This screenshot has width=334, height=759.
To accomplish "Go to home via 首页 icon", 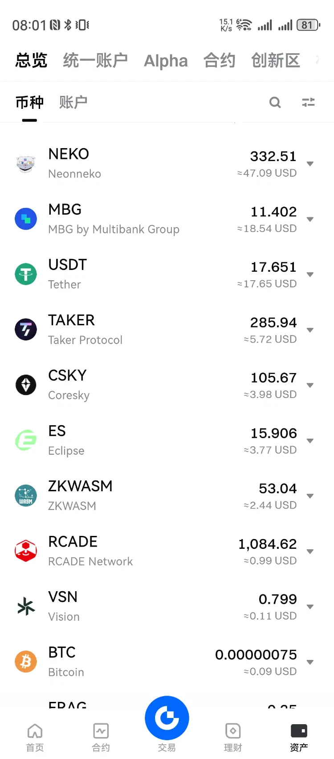I will 35,731.
